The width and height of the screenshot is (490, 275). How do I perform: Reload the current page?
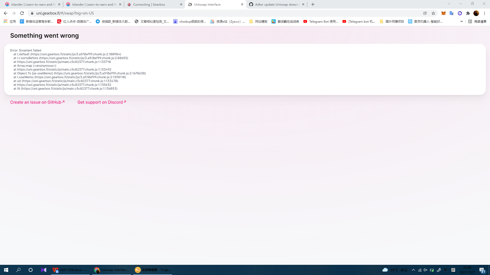coord(22,13)
